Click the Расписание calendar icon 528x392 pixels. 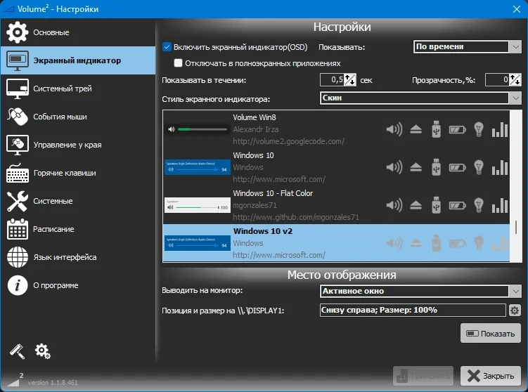pos(18,229)
